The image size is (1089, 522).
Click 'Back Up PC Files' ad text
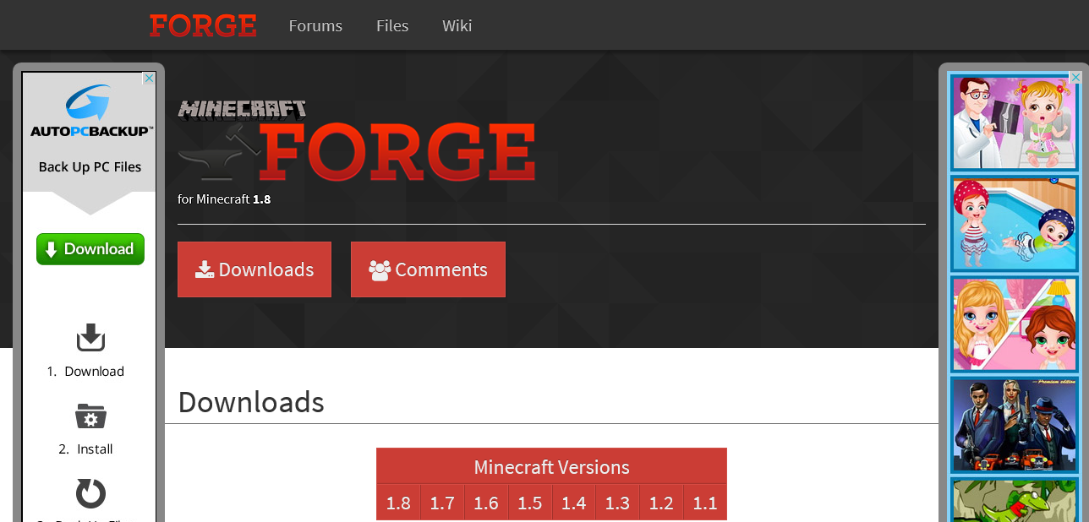(90, 167)
